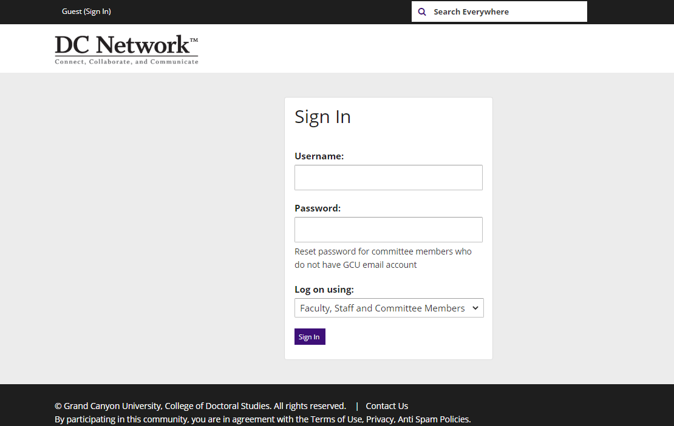
Task: Open the Guest (Sign In) link
Action: point(86,12)
